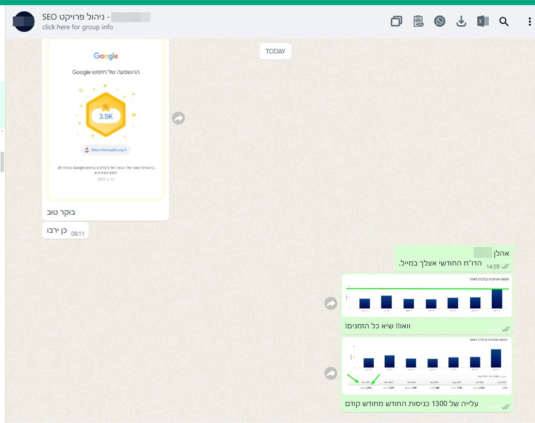535x423 pixels.
Task: Click the TODAY date badge
Action: pyautogui.click(x=275, y=51)
